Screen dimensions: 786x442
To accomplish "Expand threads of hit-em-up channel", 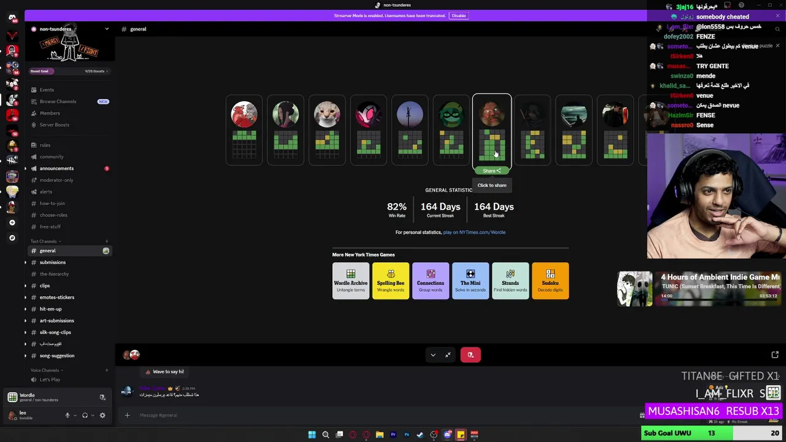I will (x=25, y=309).
